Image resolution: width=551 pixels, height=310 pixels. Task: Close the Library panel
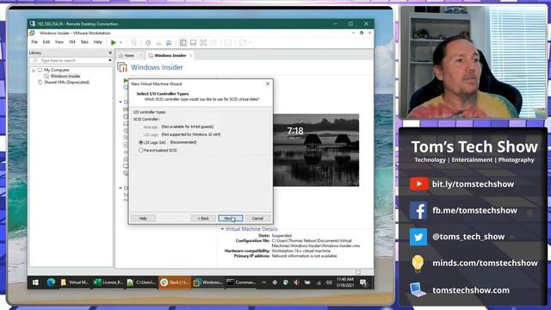tap(110, 53)
